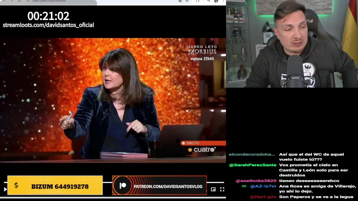Toggle picture-in-picture mode icon

pos(213,189)
